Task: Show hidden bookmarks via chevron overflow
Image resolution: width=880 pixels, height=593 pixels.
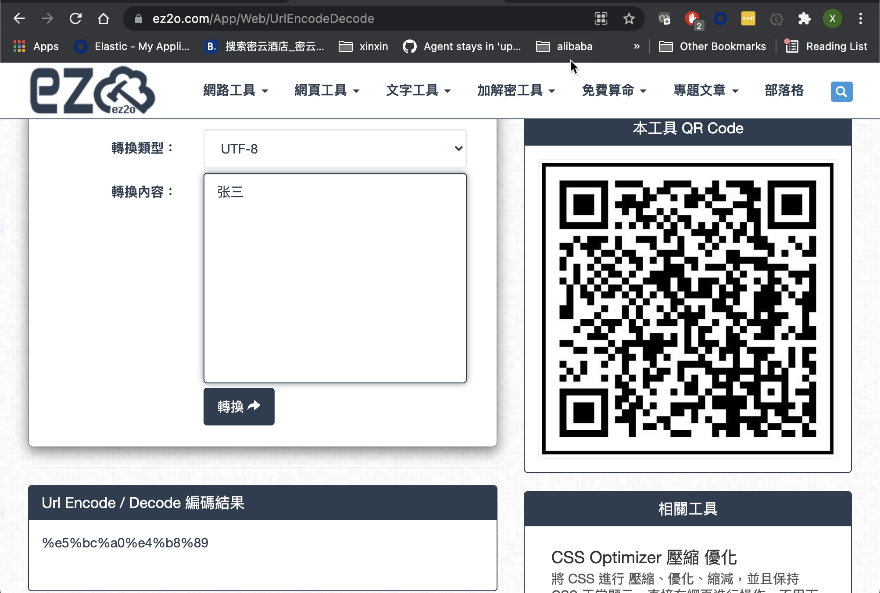Action: 637,46
